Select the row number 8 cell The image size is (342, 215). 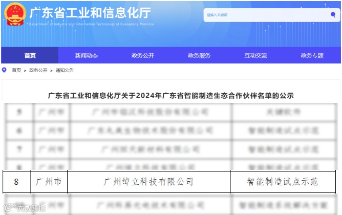pyautogui.click(x=16, y=182)
